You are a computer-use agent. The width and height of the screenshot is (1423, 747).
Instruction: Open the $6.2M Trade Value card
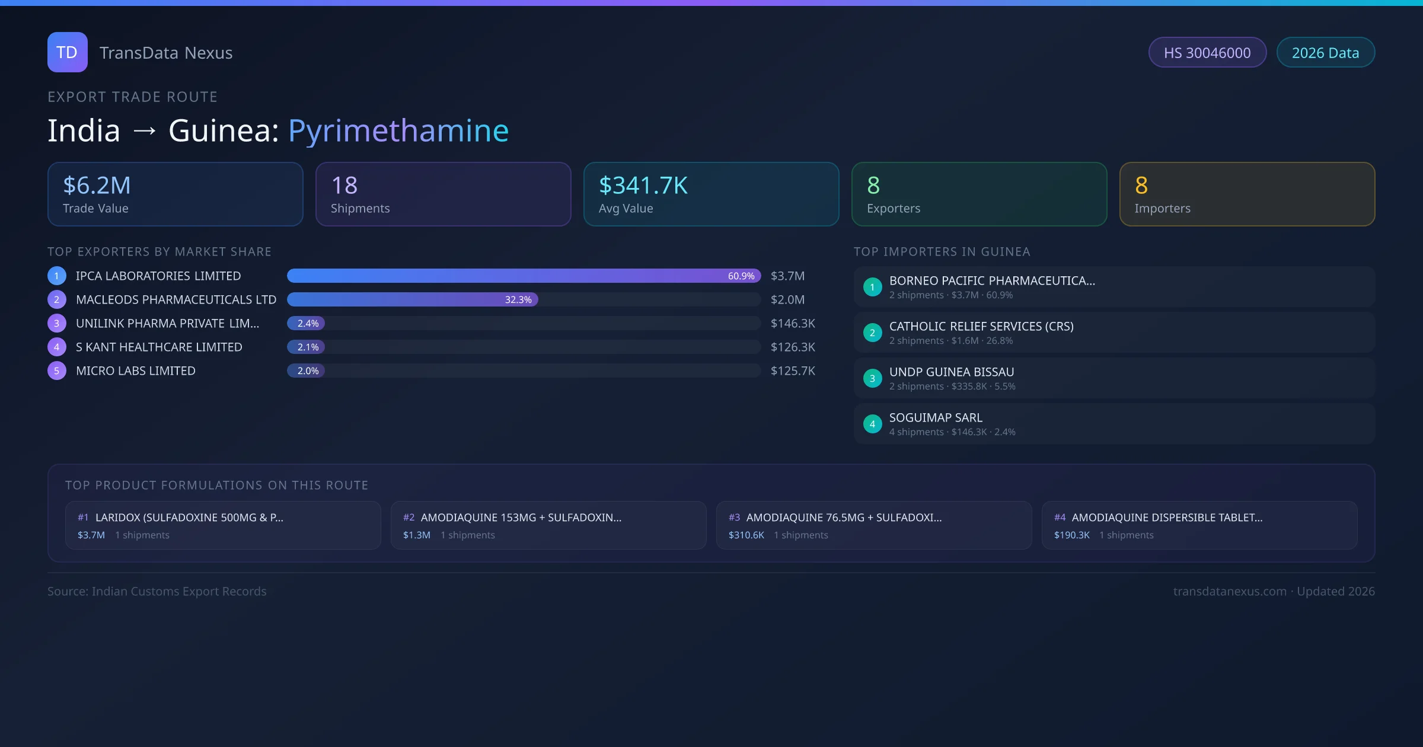175,194
